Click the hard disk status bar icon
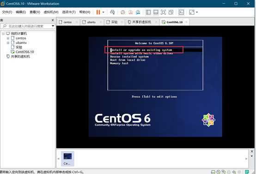The image size is (256, 174). click(213, 172)
